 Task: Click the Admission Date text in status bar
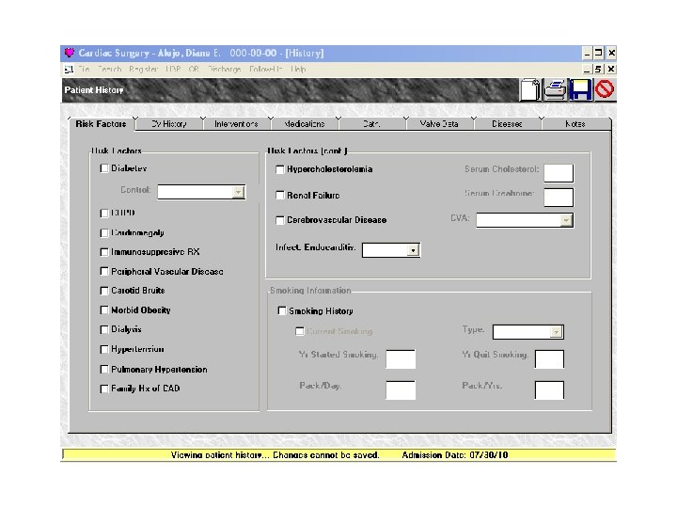coord(455,455)
